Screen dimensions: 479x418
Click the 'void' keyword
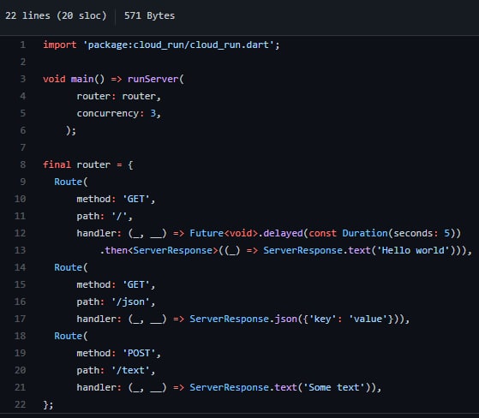(x=54, y=79)
